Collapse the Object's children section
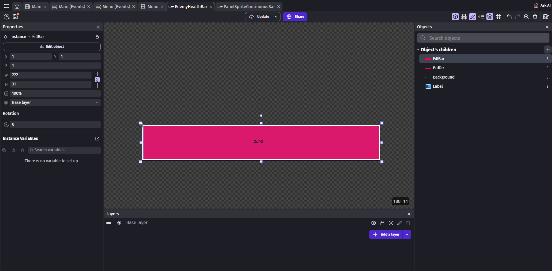 click(418, 50)
